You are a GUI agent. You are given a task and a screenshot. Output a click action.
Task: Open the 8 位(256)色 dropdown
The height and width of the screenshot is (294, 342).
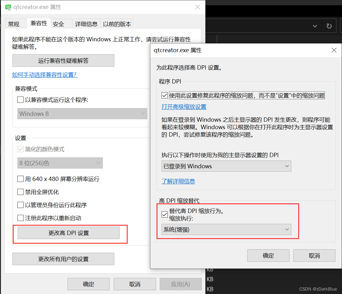coord(60,163)
